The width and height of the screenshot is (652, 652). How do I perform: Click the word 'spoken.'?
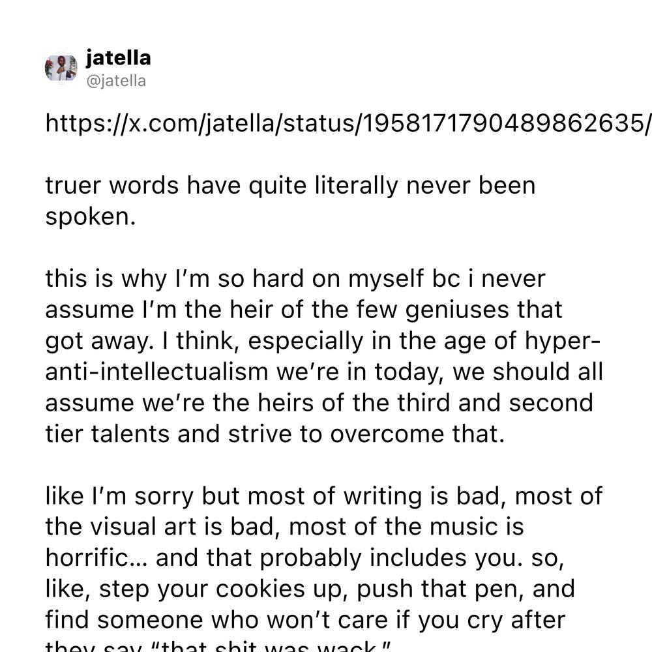point(91,216)
